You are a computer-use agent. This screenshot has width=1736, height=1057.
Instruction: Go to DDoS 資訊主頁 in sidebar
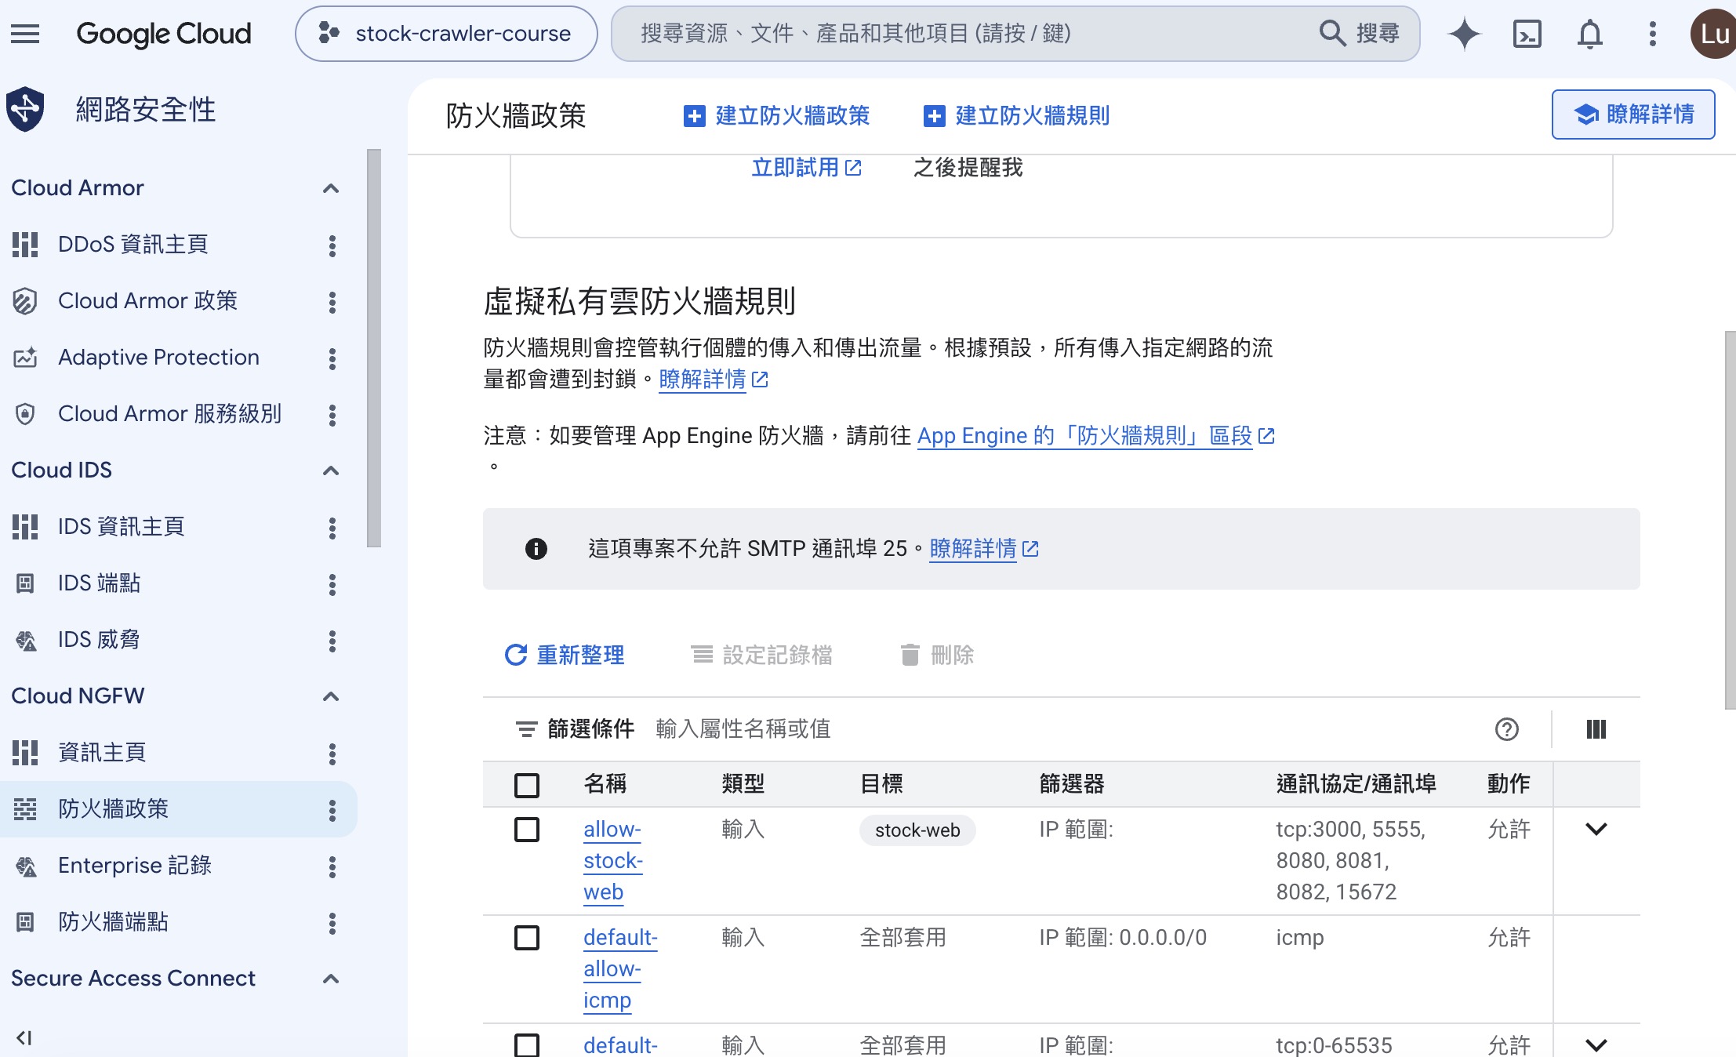(x=133, y=245)
